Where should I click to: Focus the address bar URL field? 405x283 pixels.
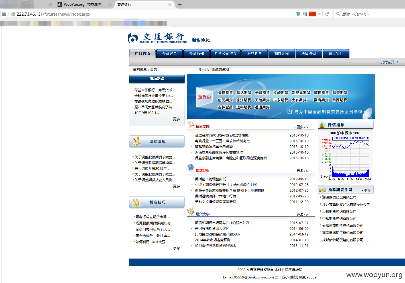[154, 14]
